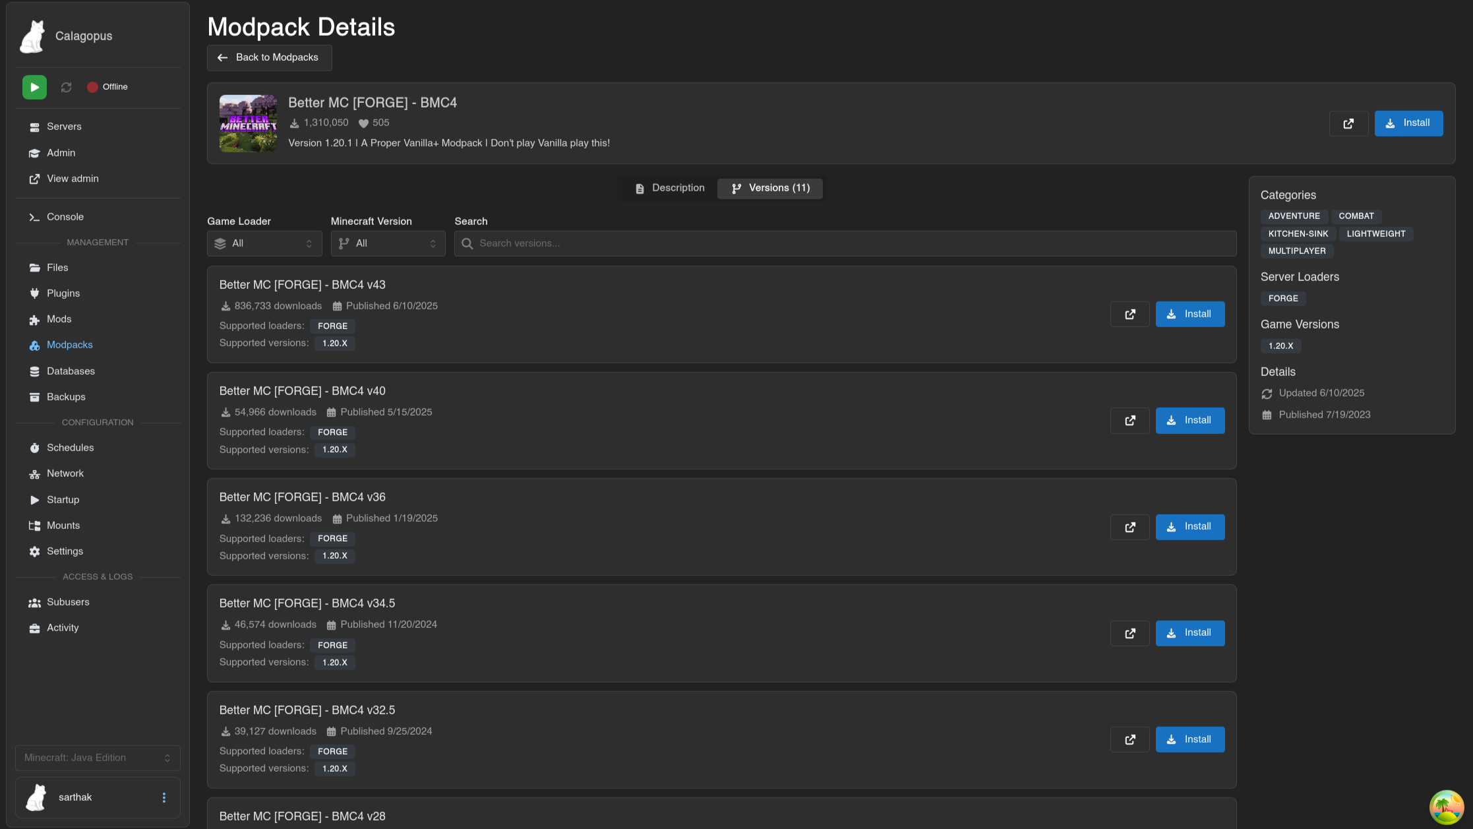Switch to the Description tab
This screenshot has height=829, width=1473.
point(669,188)
